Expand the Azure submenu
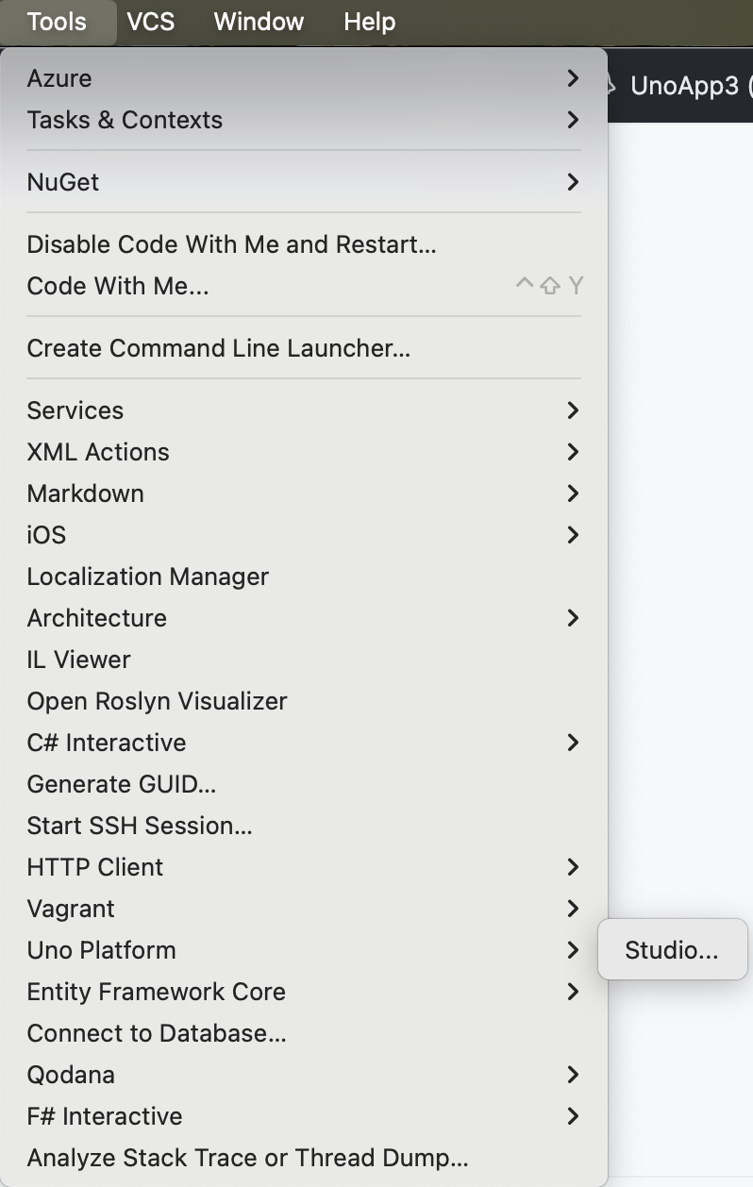Image resolution: width=753 pixels, height=1187 pixels. [x=573, y=78]
